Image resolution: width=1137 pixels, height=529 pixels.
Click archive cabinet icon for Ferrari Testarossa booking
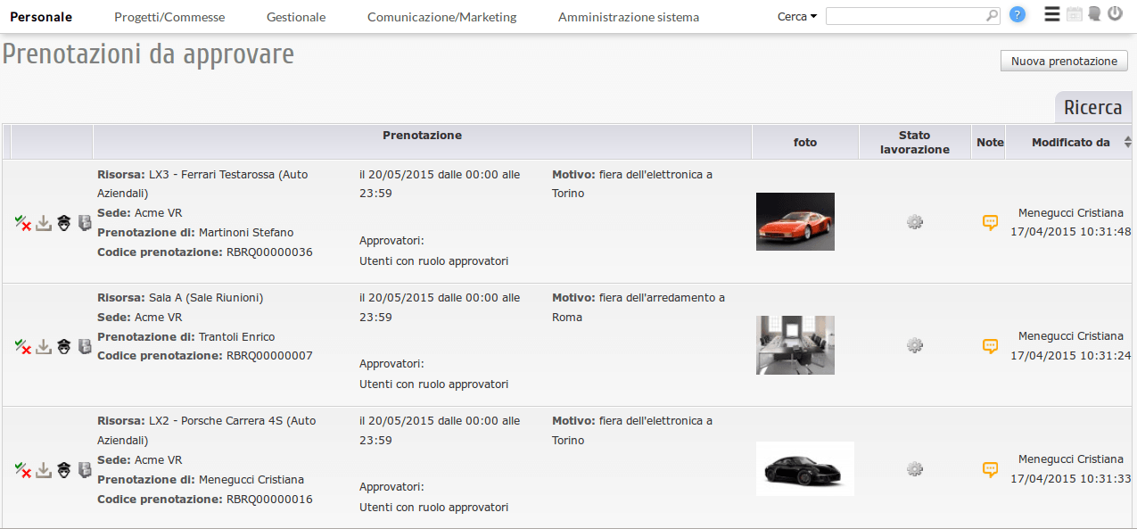(x=85, y=223)
